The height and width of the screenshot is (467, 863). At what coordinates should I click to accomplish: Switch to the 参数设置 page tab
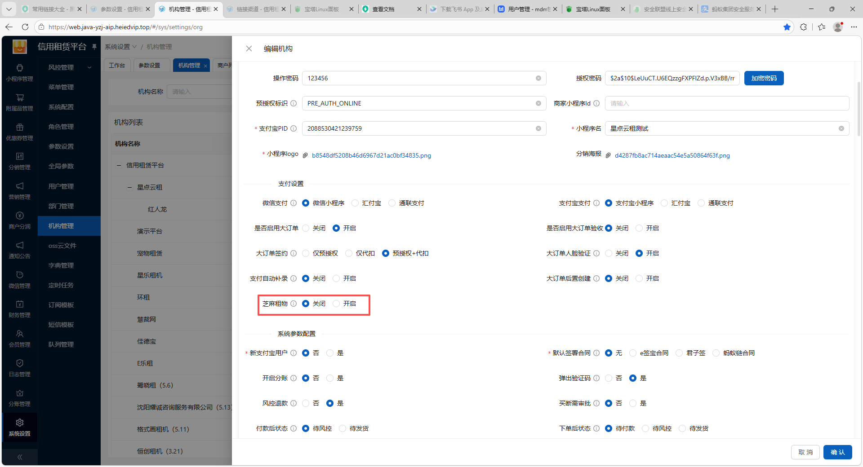point(149,66)
